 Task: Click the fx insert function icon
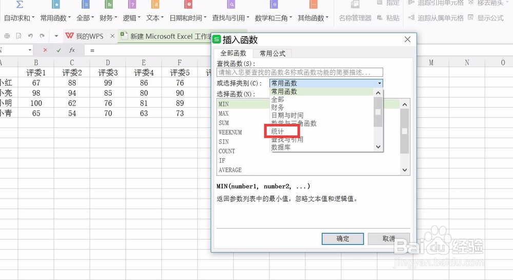(x=72, y=50)
